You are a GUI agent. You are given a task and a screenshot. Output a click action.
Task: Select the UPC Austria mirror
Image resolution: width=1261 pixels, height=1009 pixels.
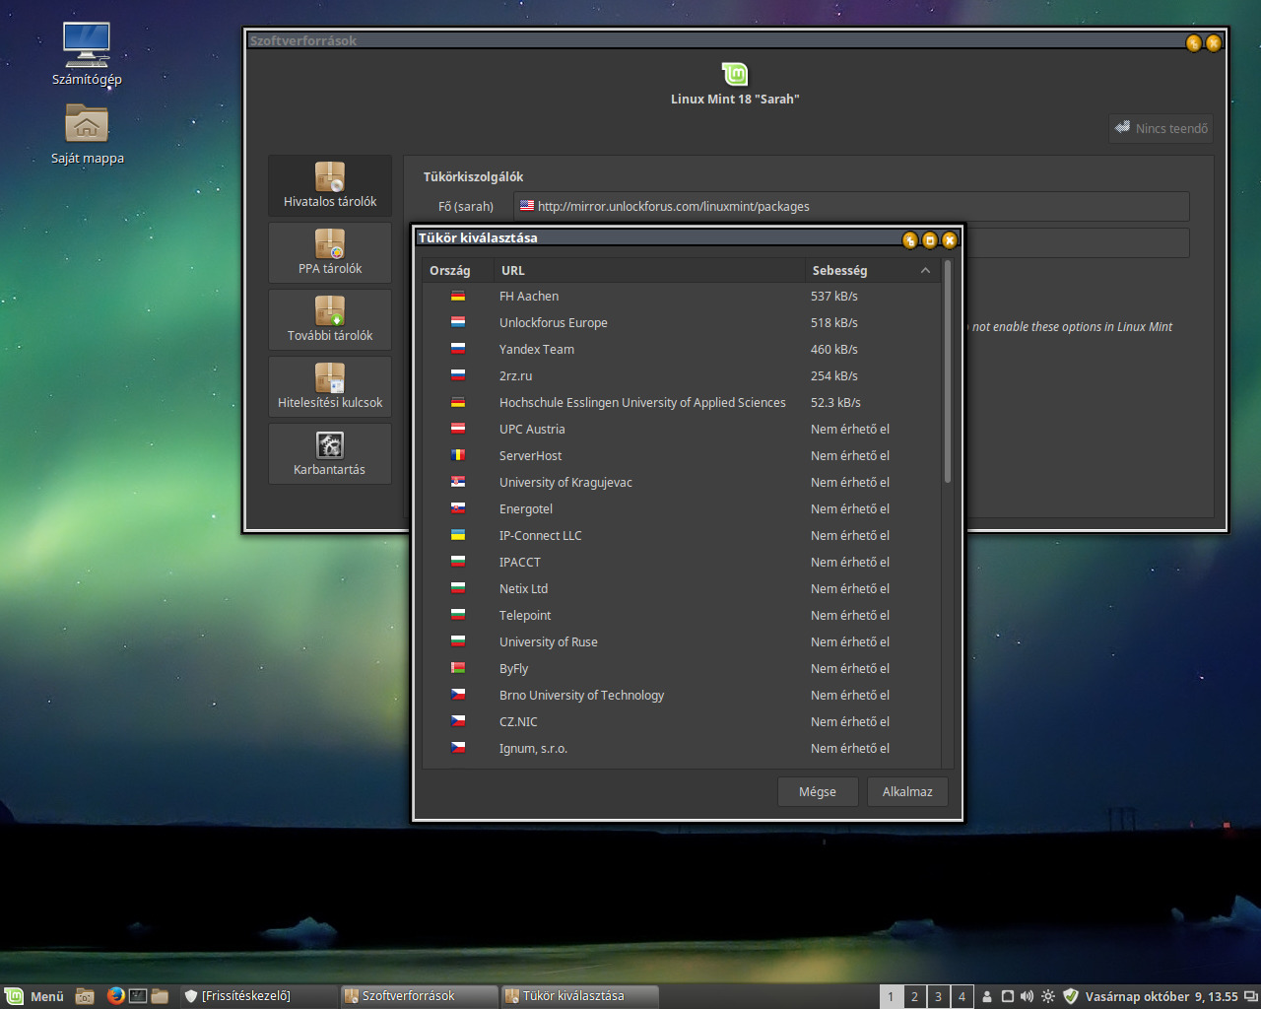(681, 429)
